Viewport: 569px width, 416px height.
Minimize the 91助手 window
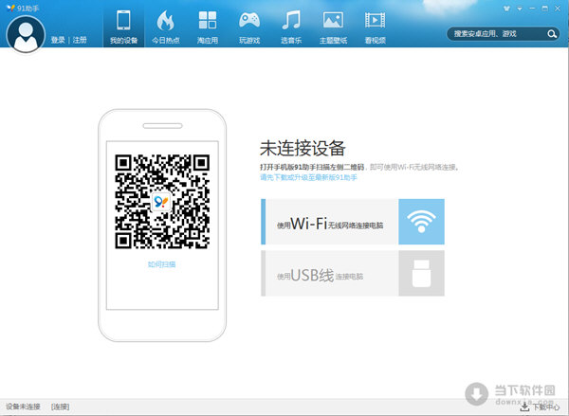[x=532, y=9]
